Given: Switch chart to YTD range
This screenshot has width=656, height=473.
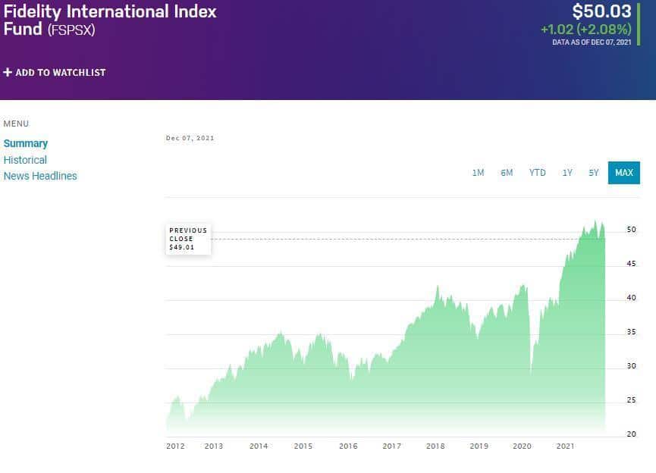Looking at the screenshot, I should point(537,173).
